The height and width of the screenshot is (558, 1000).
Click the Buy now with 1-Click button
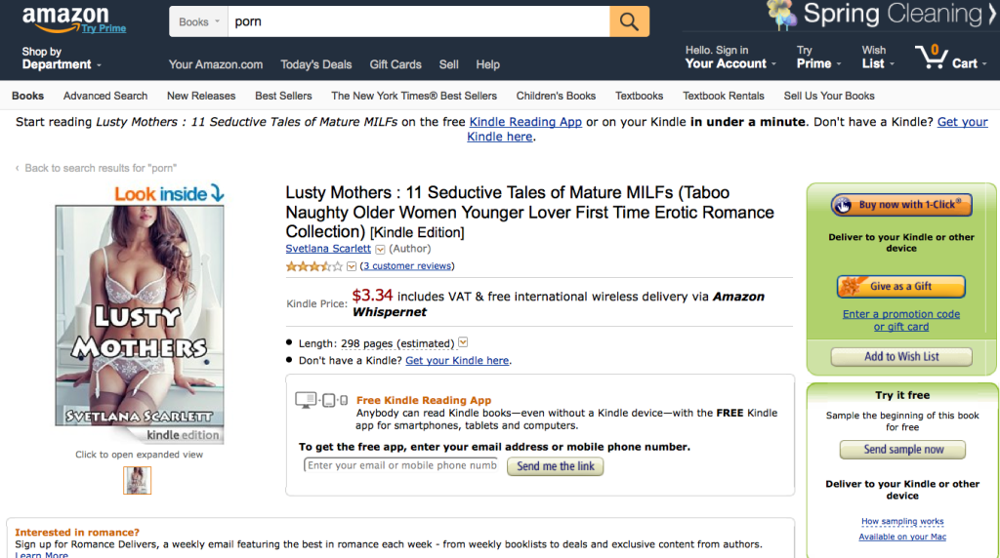click(x=900, y=205)
